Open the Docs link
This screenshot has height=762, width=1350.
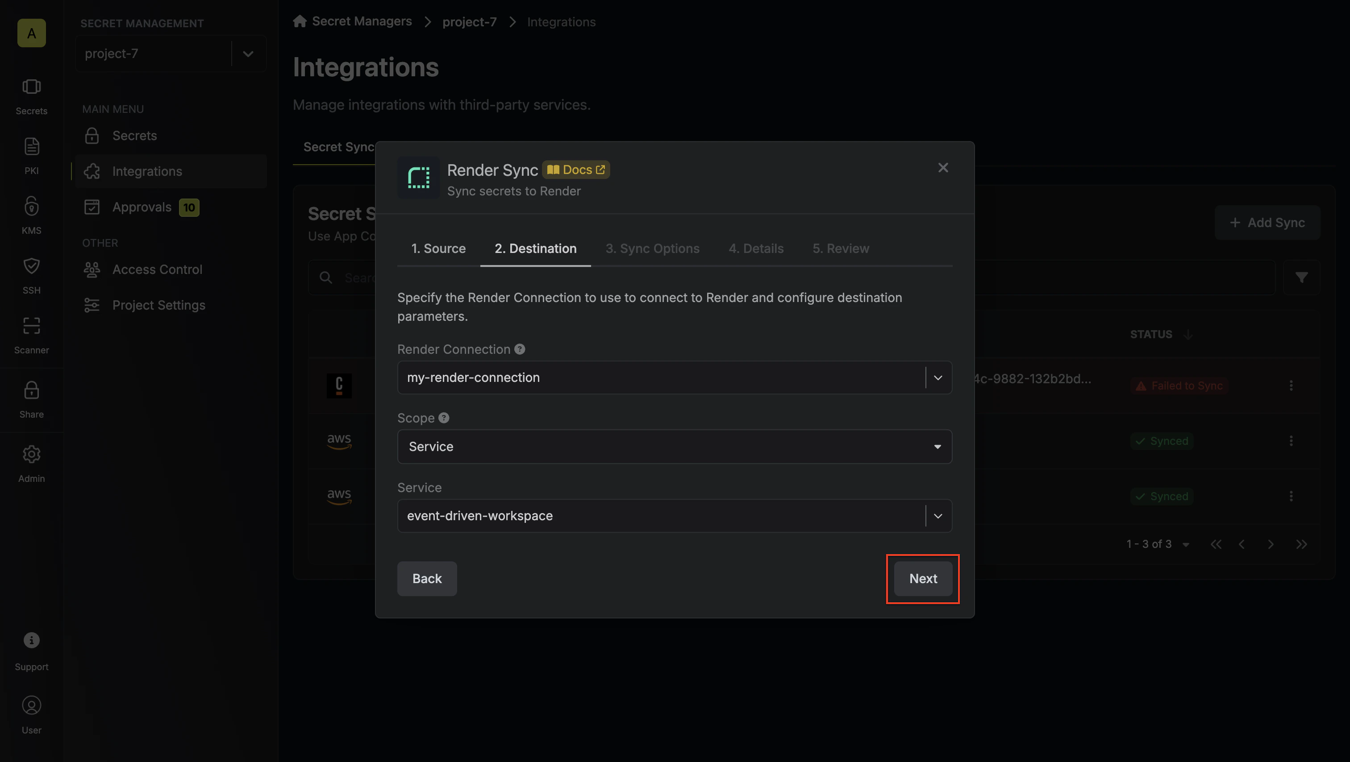click(575, 170)
